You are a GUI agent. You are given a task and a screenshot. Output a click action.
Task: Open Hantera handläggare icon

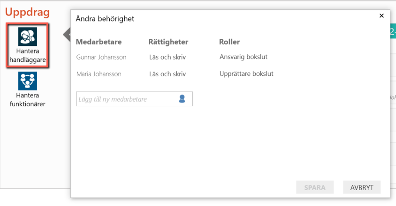(x=28, y=37)
